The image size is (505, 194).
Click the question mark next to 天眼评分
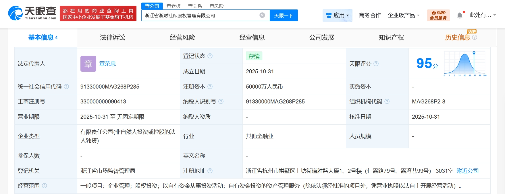click(x=376, y=64)
